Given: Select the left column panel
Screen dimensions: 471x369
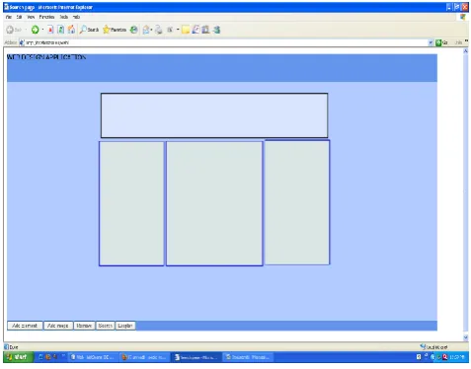Looking at the screenshot, I should pyautogui.click(x=131, y=203).
